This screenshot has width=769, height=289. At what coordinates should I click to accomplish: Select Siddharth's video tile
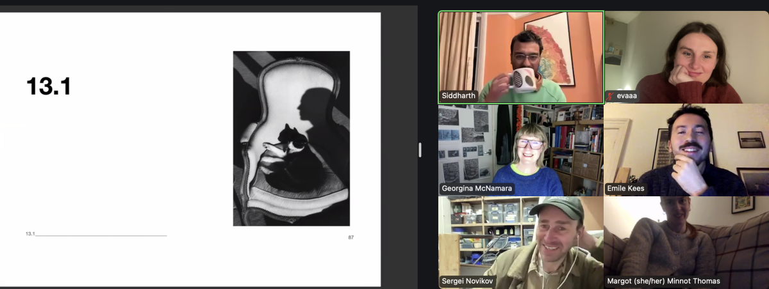click(x=521, y=57)
